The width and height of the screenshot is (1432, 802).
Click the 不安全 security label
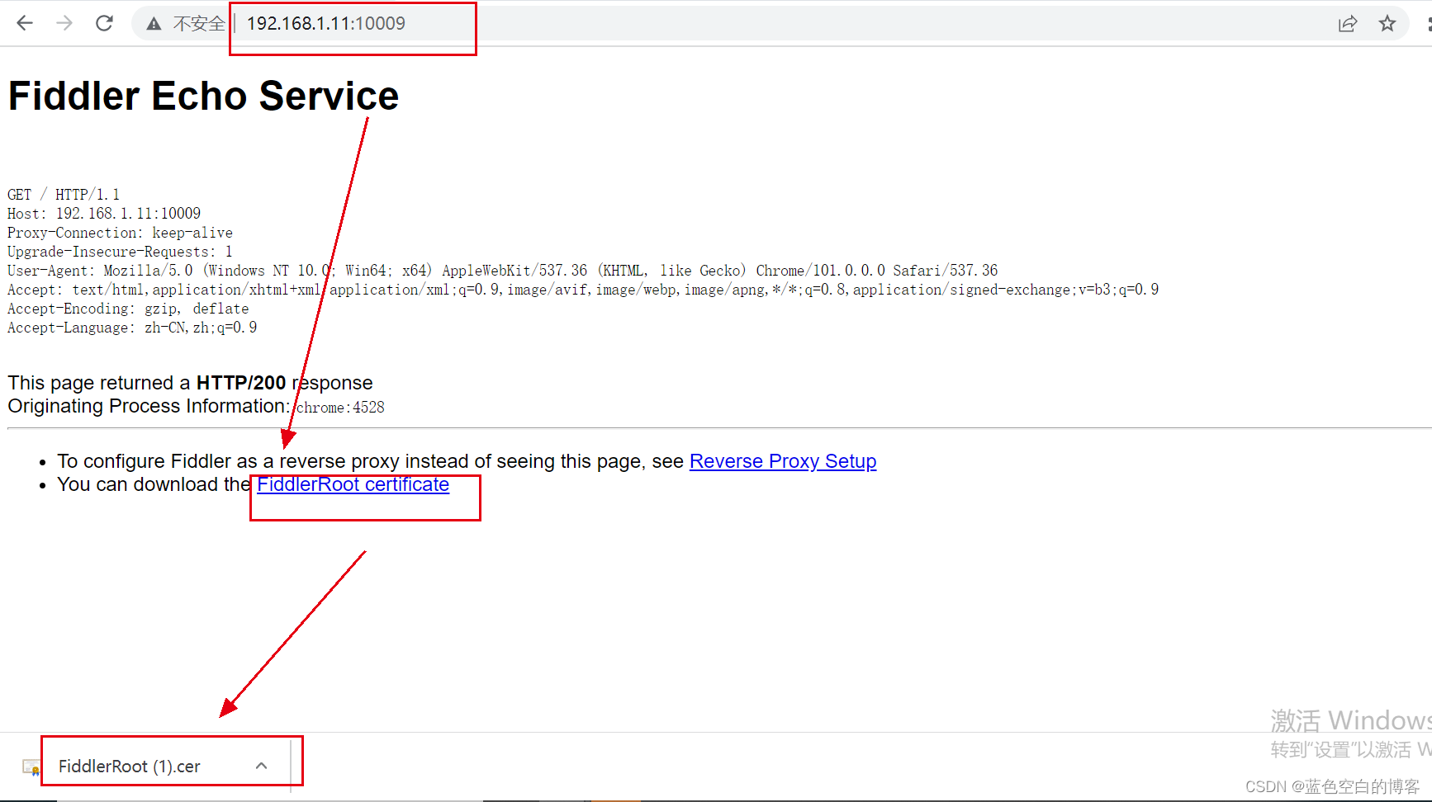[x=199, y=24]
